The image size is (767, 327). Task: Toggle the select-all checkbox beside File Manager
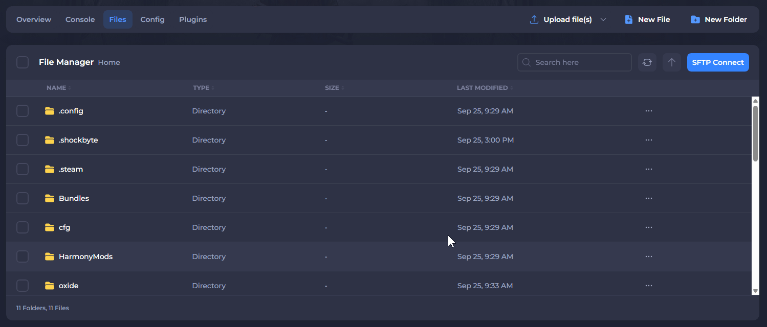[x=23, y=62]
